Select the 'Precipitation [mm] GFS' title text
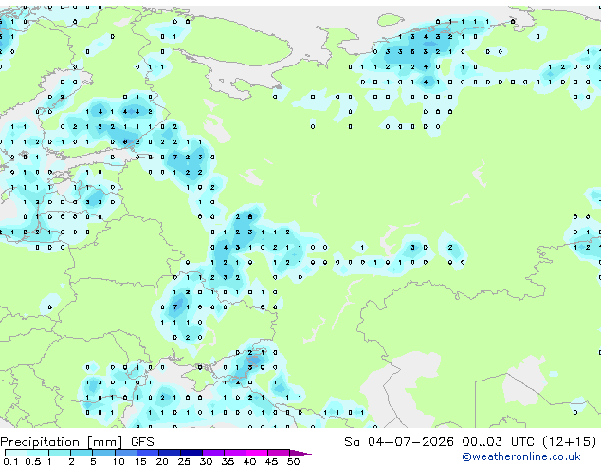The height and width of the screenshot is (465, 601). pyautogui.click(x=77, y=442)
